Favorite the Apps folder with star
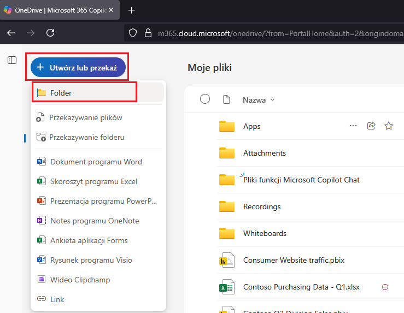 tap(389, 126)
